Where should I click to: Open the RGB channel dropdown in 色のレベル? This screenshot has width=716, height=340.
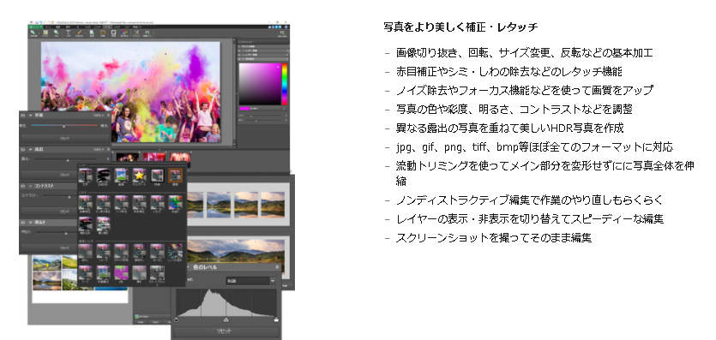(250, 281)
